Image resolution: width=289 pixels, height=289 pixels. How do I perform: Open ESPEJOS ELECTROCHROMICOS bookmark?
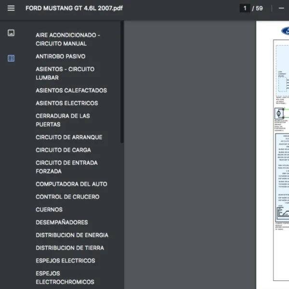[65, 277]
